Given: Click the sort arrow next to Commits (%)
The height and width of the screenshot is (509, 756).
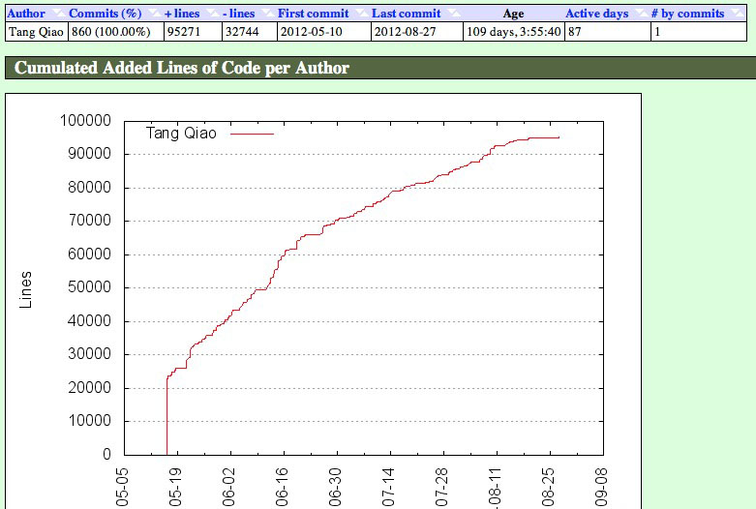Looking at the screenshot, I should pyautogui.click(x=153, y=14).
